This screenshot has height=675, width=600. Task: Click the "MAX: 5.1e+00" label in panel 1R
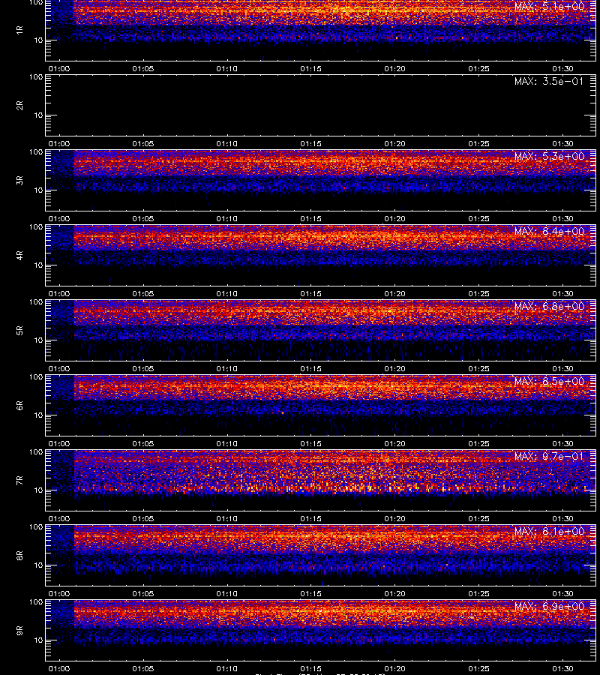tap(549, 7)
